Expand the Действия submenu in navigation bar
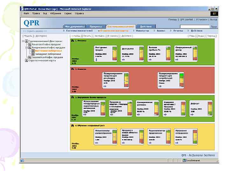This screenshot has height=171, width=229. tap(195, 31)
